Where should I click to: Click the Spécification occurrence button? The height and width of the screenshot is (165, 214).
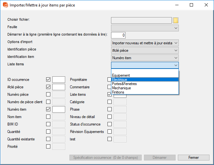coord(105,158)
